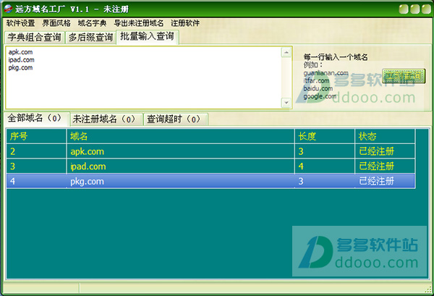Select the apk.com row in results table
This screenshot has width=434, height=296.
point(210,151)
